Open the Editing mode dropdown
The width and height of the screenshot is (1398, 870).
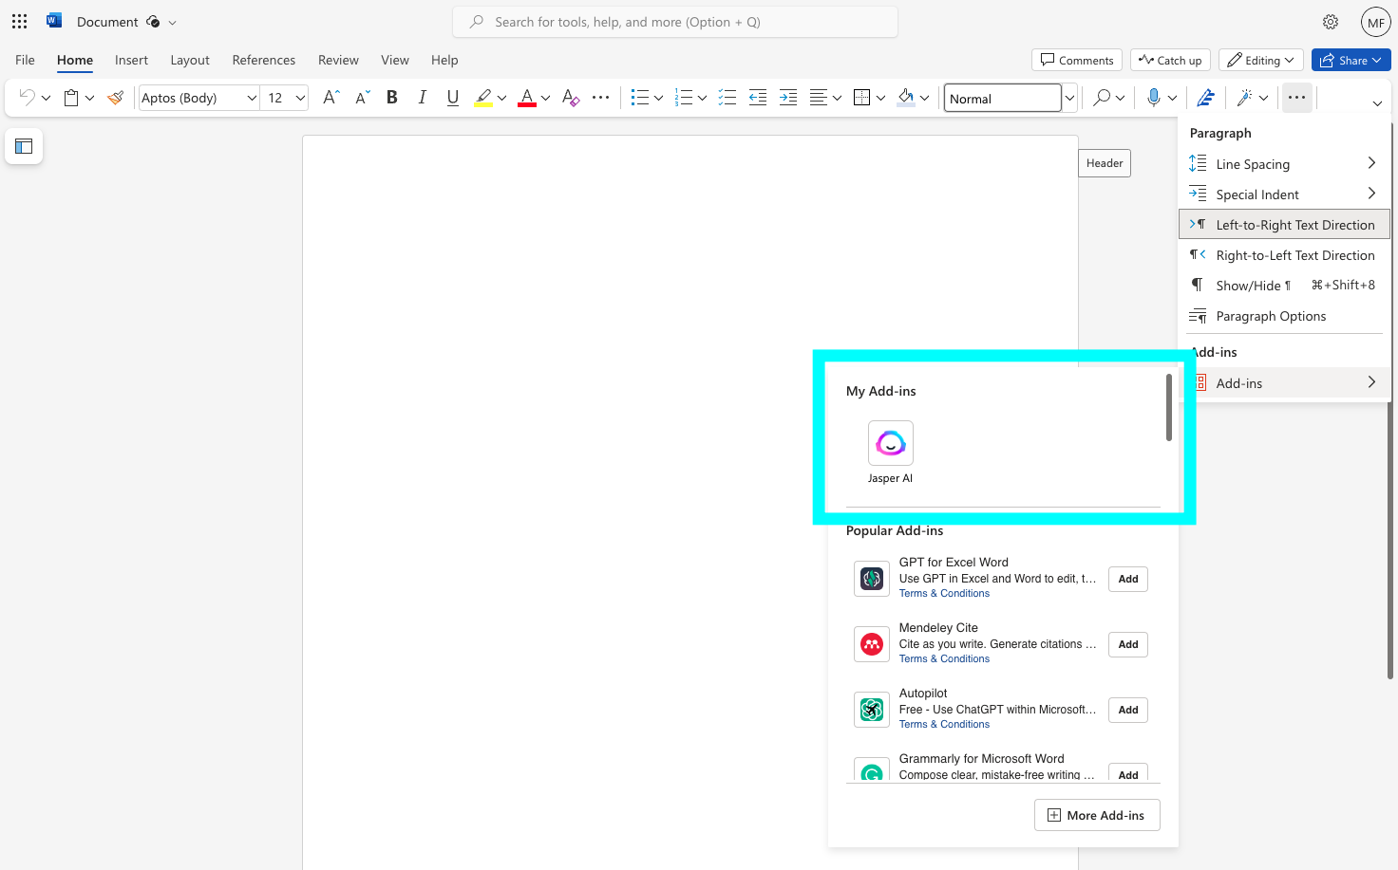tap(1260, 60)
